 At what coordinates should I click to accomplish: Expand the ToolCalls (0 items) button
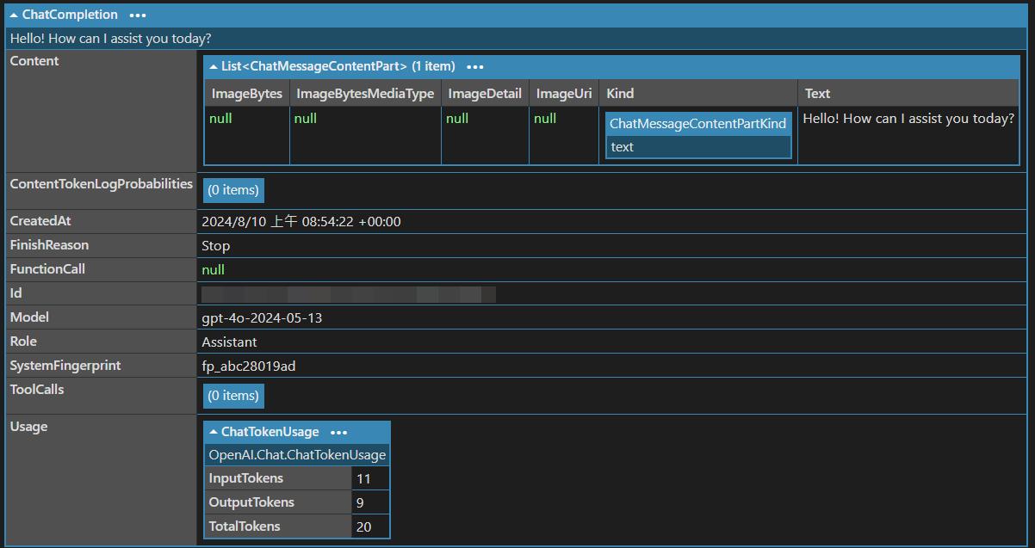(x=233, y=396)
